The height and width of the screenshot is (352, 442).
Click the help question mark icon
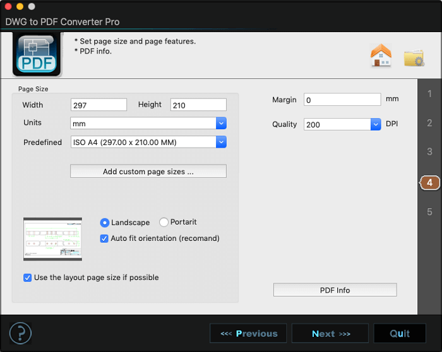(20, 334)
